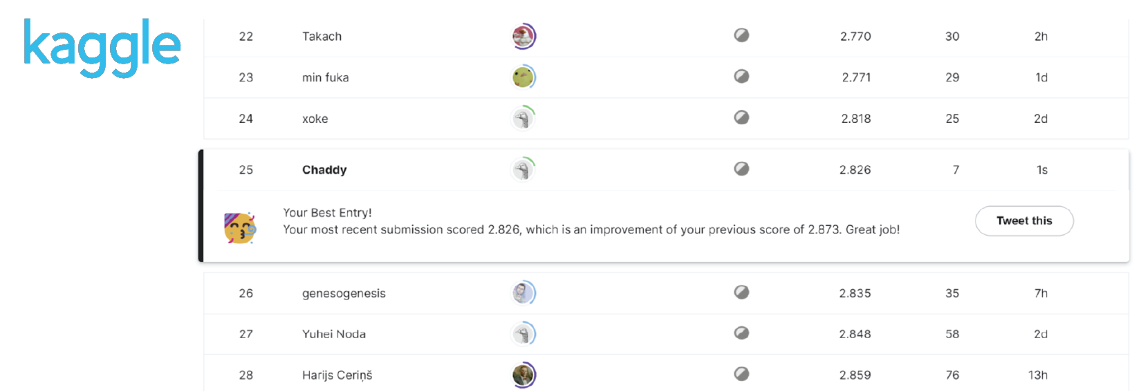Click the gray medal icon in Takach row

tap(741, 35)
